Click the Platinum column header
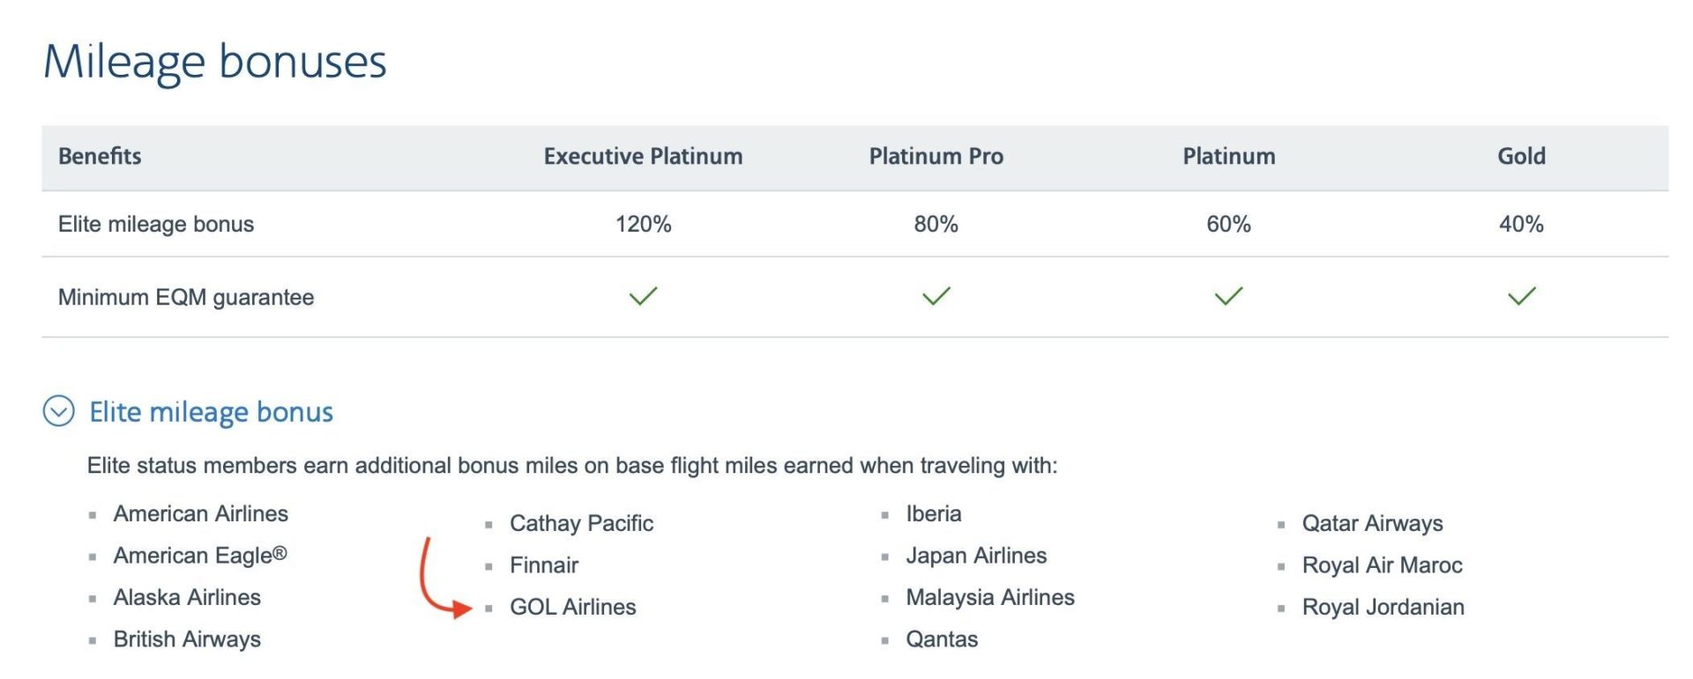The width and height of the screenshot is (1693, 679). pos(1228,156)
